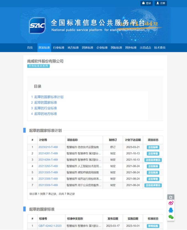Click the 注册 register button
The width and height of the screenshot is (187, 230).
(x=161, y=3)
